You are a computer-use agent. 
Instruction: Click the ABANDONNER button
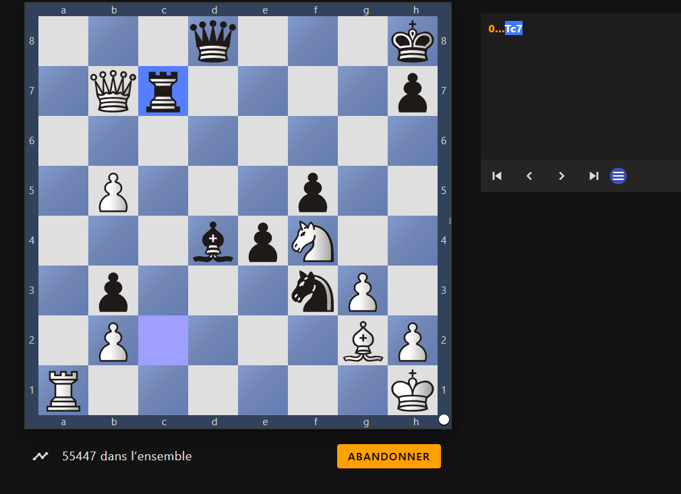point(388,456)
